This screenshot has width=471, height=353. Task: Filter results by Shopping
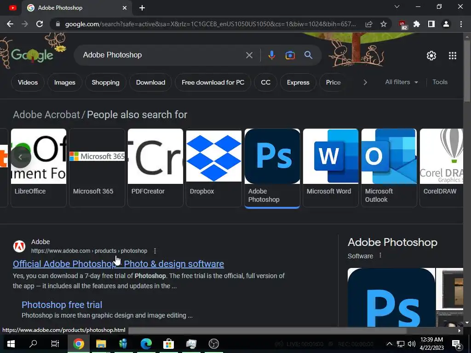click(105, 82)
